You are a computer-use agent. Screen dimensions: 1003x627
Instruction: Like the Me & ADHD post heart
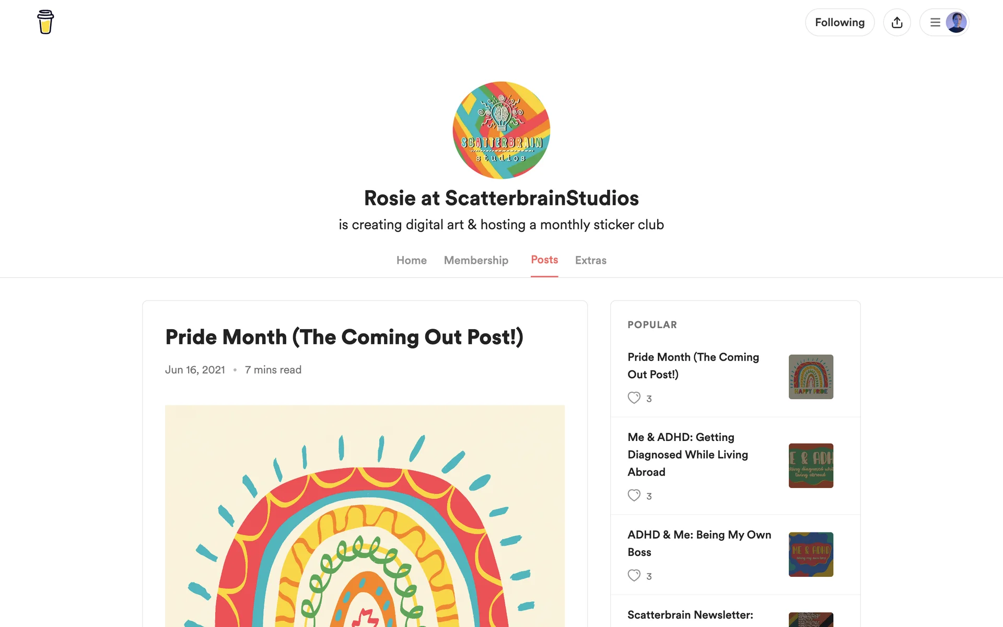[x=634, y=495]
